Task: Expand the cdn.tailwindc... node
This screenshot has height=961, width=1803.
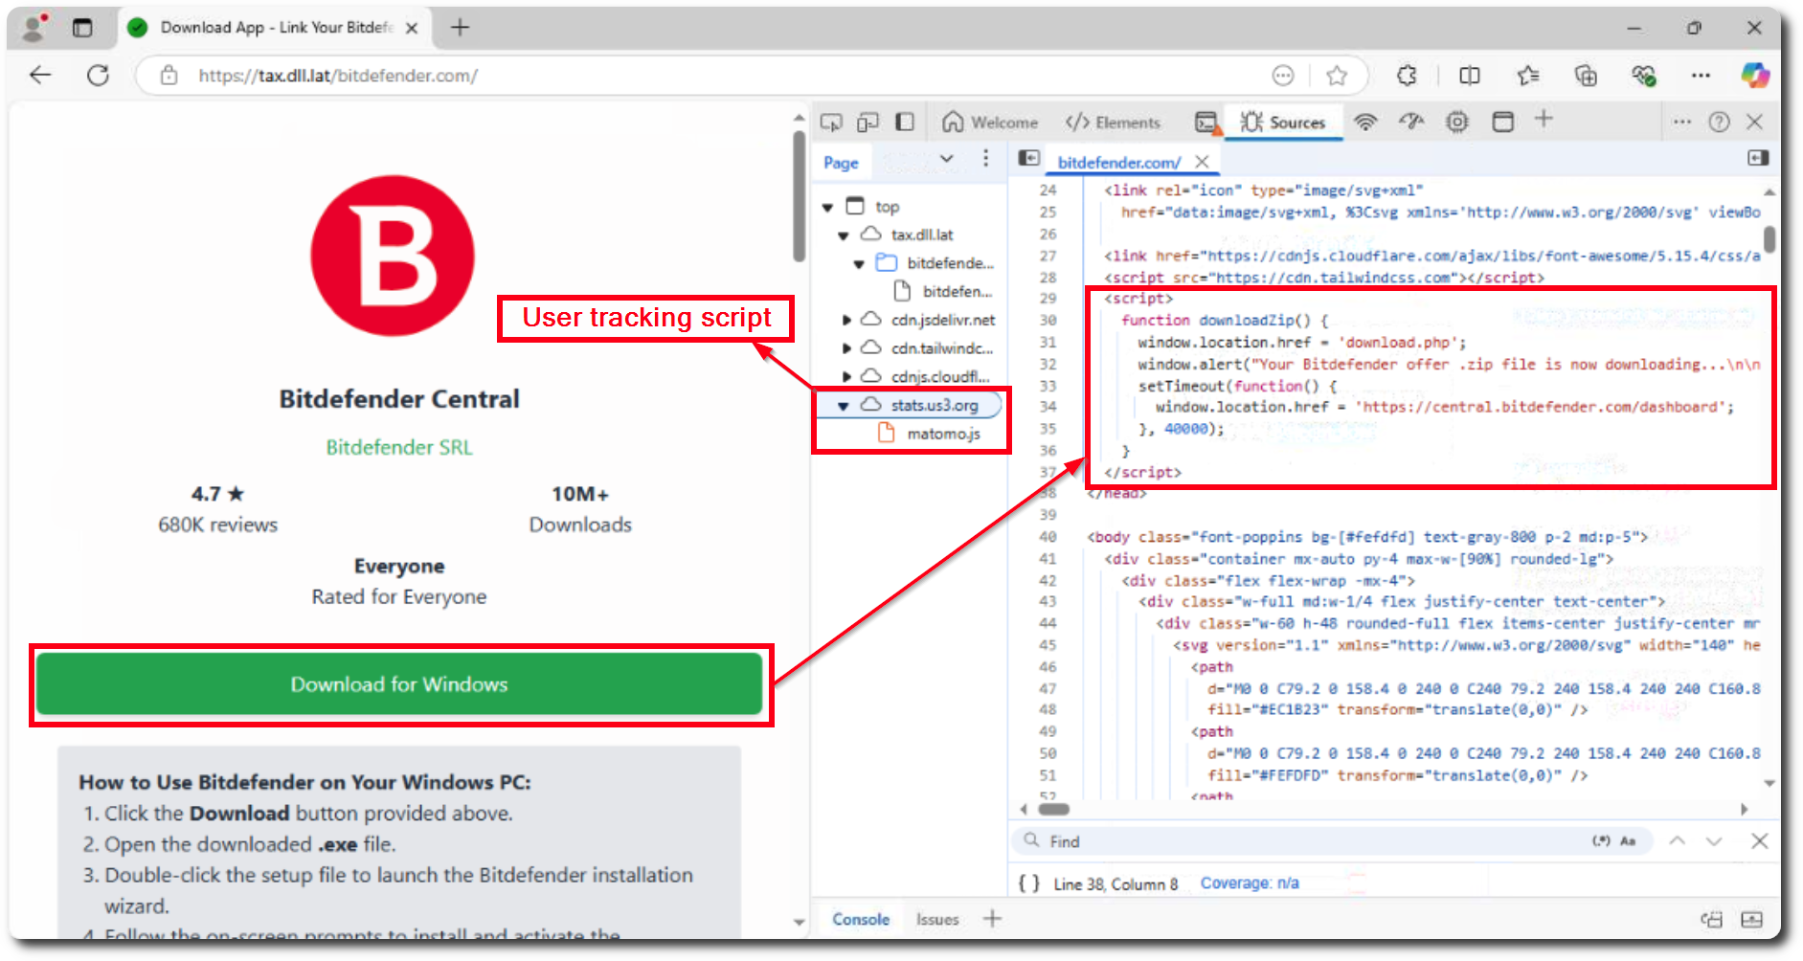Action: [845, 349]
